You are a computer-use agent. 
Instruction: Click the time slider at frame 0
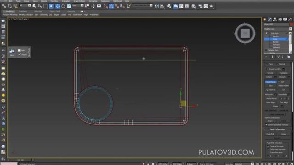coord(21,160)
